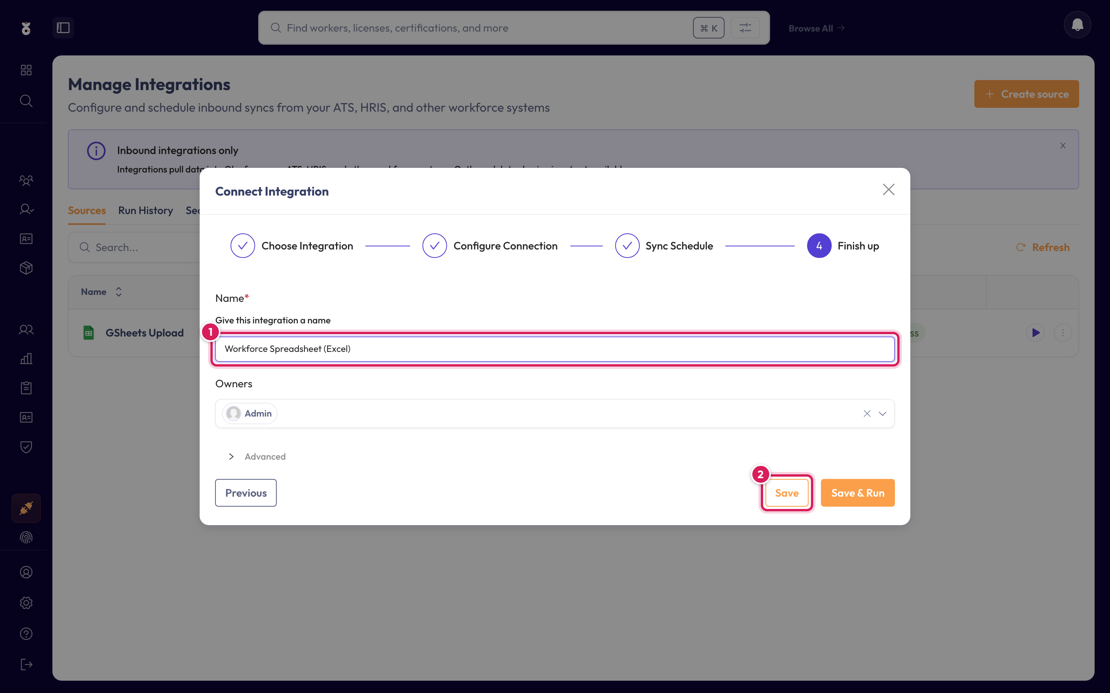Run the GSheets Upload source play button
The image size is (1110, 693).
tap(1035, 333)
